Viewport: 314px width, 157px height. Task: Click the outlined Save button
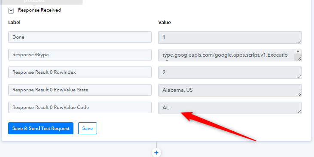[x=88, y=128]
